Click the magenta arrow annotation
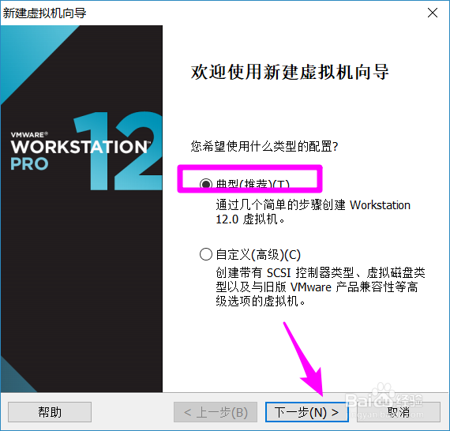 304,360
